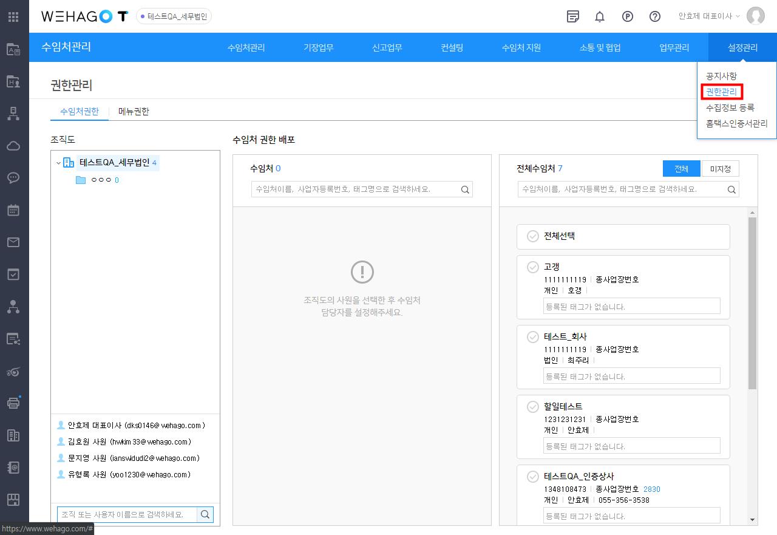777x535 pixels.
Task: Click the organization search magnifier button
Action: 205,514
